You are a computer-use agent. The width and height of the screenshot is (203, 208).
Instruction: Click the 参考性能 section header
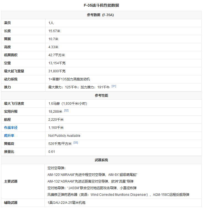(x=101, y=96)
